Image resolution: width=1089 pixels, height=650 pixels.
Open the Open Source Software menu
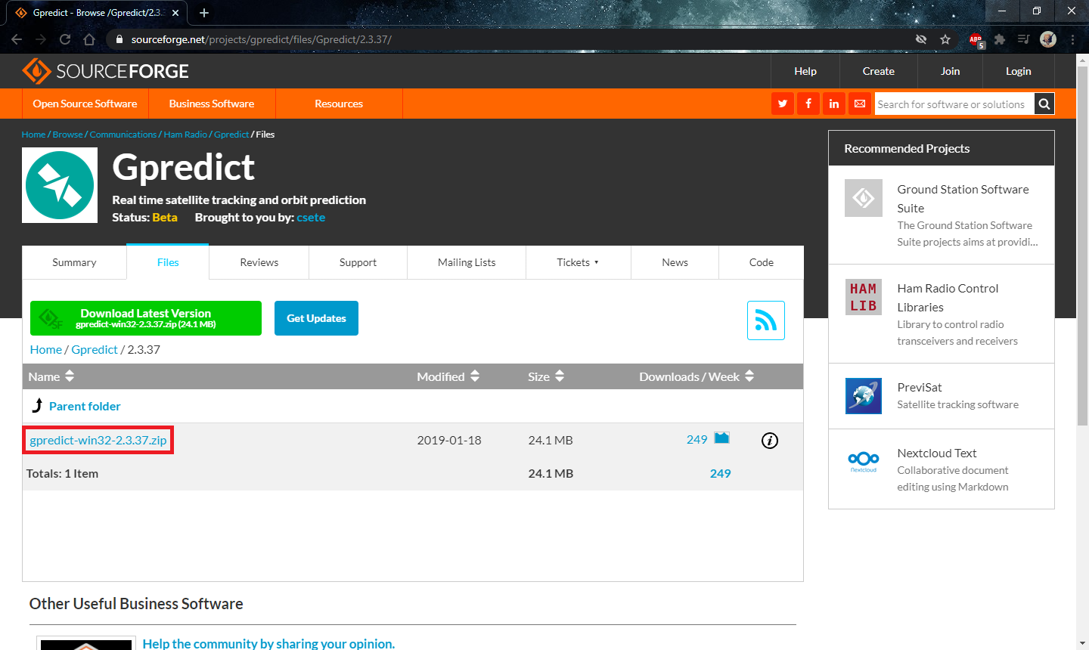click(x=85, y=104)
